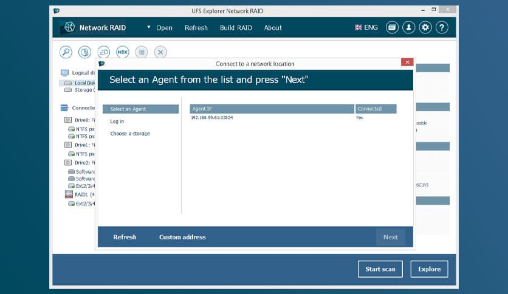
Task: Select the Select an Agent step
Action: (x=140, y=109)
